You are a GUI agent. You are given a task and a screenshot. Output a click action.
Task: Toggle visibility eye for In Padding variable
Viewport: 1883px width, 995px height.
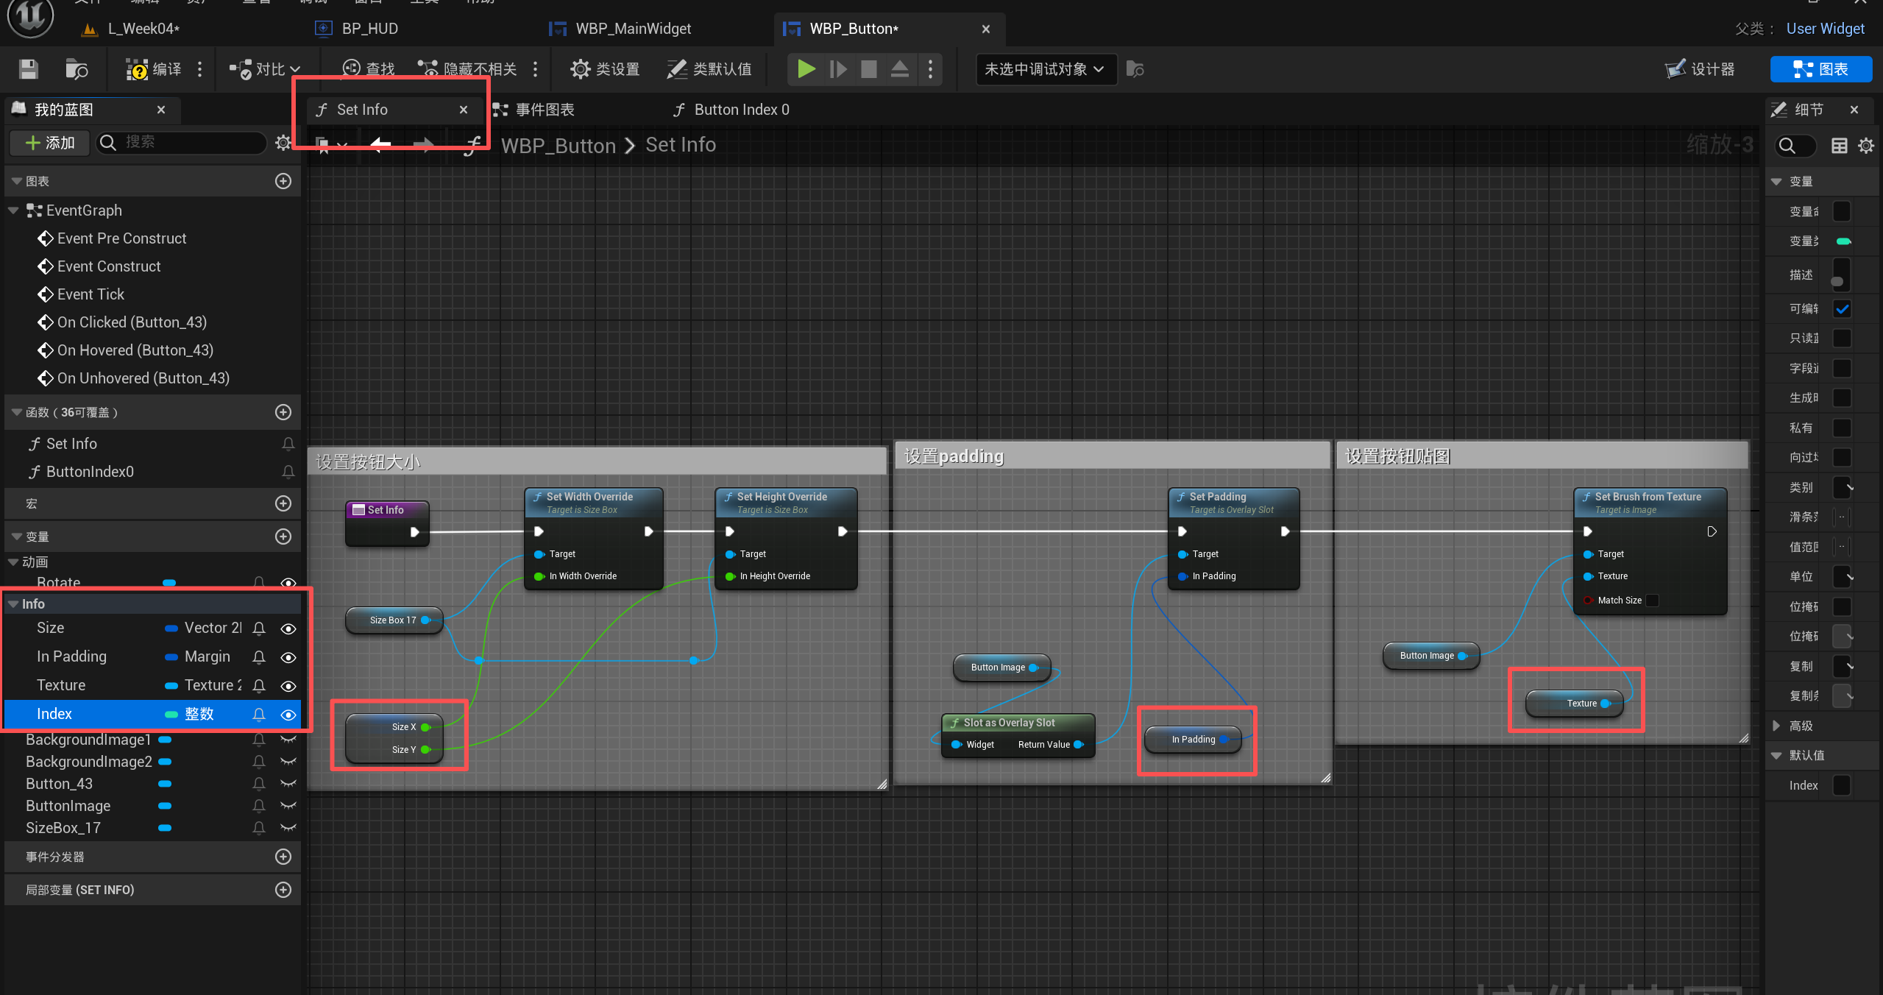(288, 657)
